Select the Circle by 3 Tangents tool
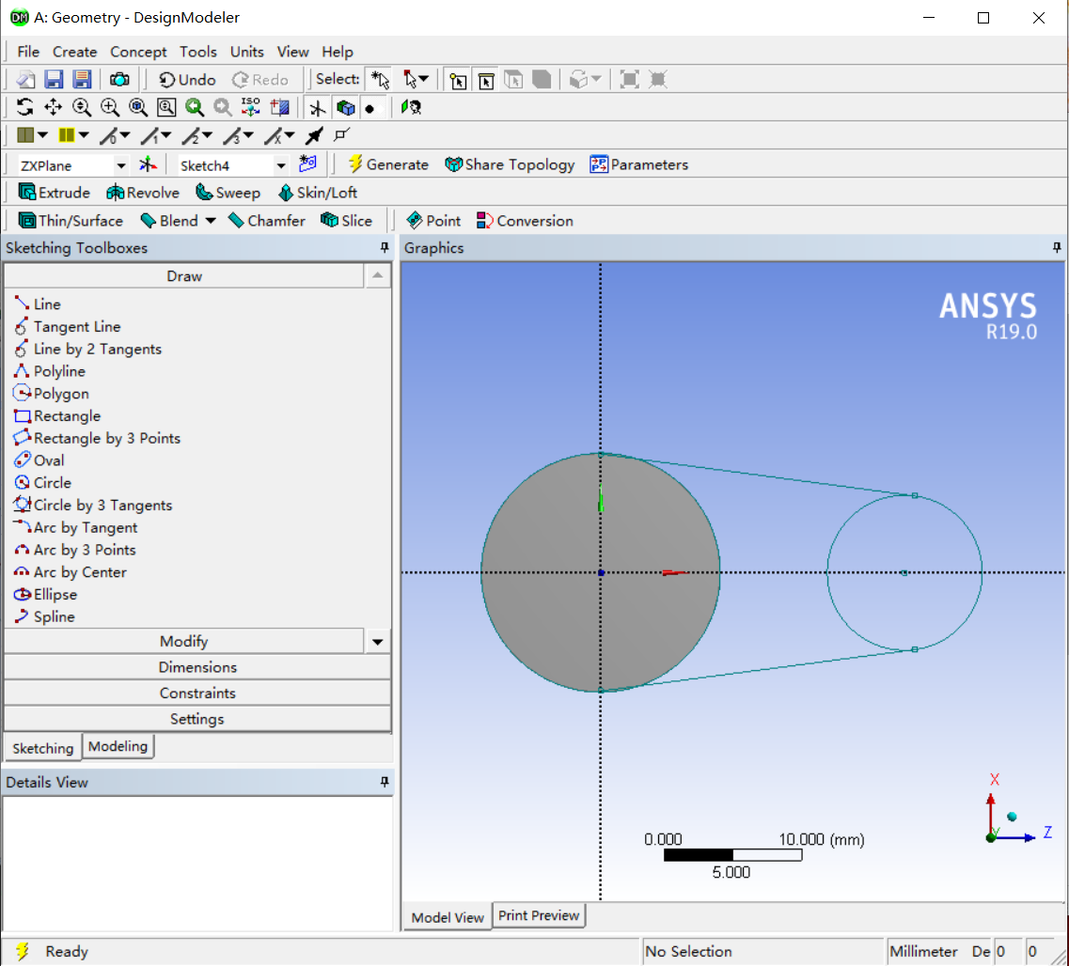Screen dimensions: 1069x966 93,505
